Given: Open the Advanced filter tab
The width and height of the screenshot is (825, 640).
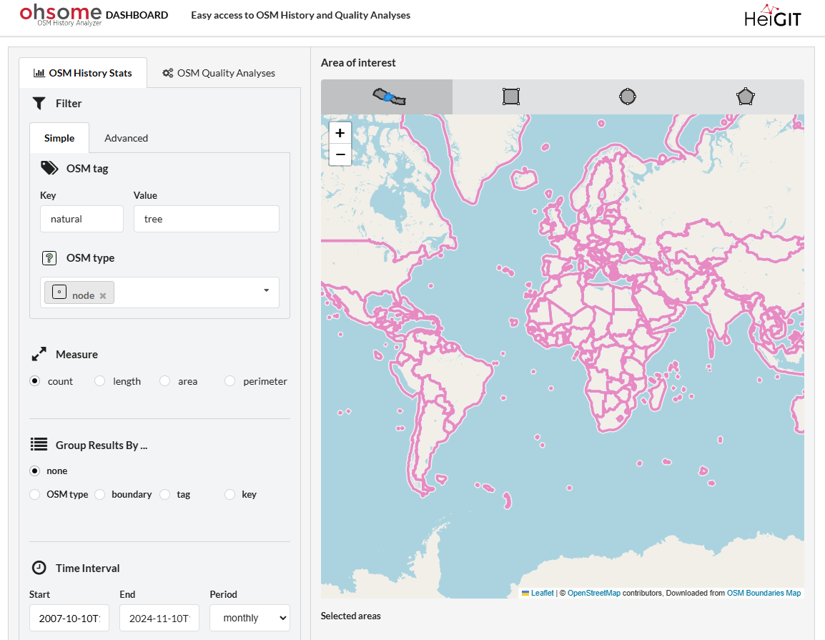Looking at the screenshot, I should point(126,138).
